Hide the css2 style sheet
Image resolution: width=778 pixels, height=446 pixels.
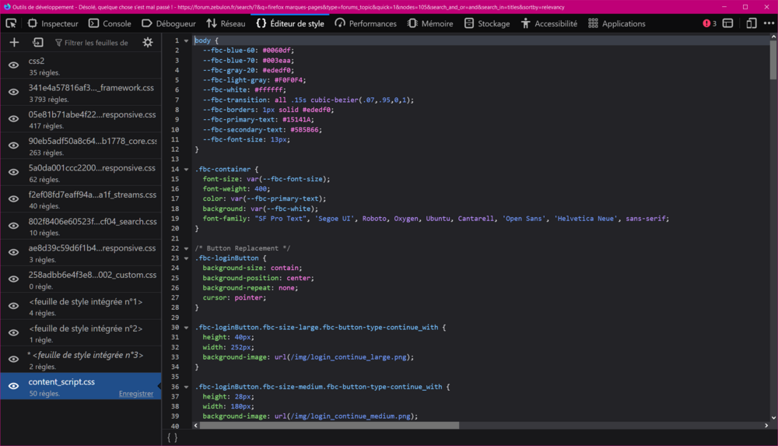pos(13,65)
